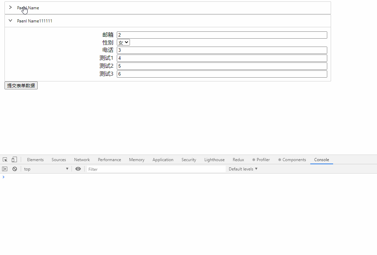Switch to the Redux tab
Image resolution: width=377 pixels, height=255 pixels.
(x=238, y=160)
